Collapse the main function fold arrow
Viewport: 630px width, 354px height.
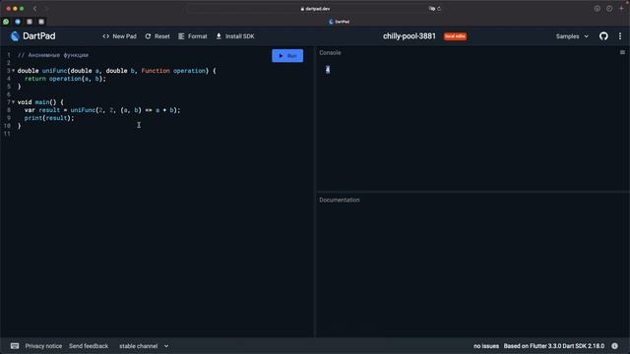click(13, 102)
